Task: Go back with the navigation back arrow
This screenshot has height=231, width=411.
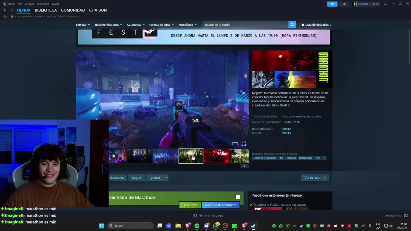Action: pyautogui.click(x=5, y=10)
